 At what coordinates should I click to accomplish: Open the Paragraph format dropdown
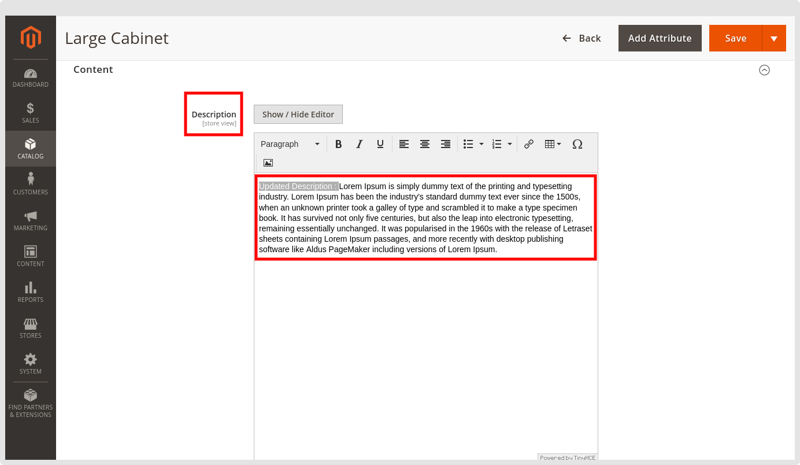290,144
